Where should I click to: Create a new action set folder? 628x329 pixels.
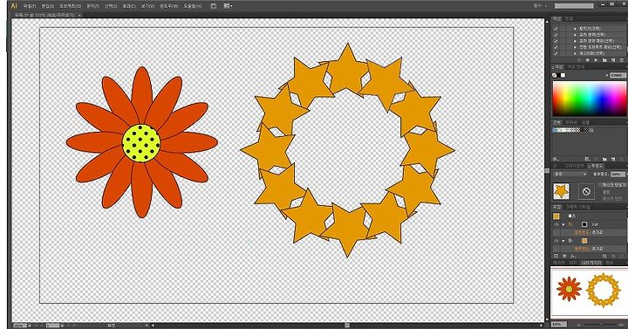click(x=604, y=60)
